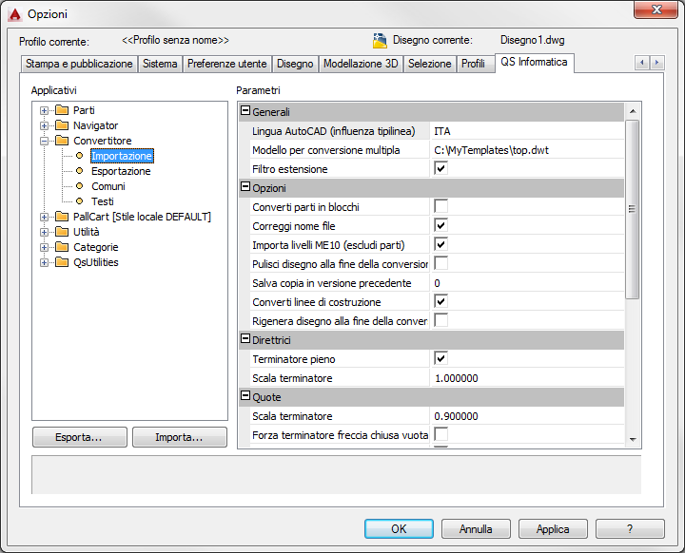Toggle Converti linee di costruzione checkbox

[440, 301]
